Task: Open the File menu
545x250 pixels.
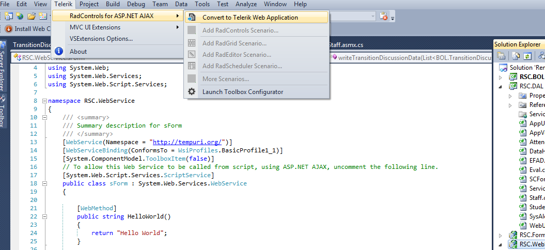Action: tap(5, 4)
